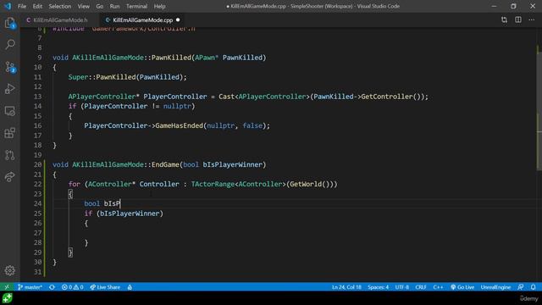Select the C++ language mode
This screenshot has height=305, width=542.
tap(438, 287)
